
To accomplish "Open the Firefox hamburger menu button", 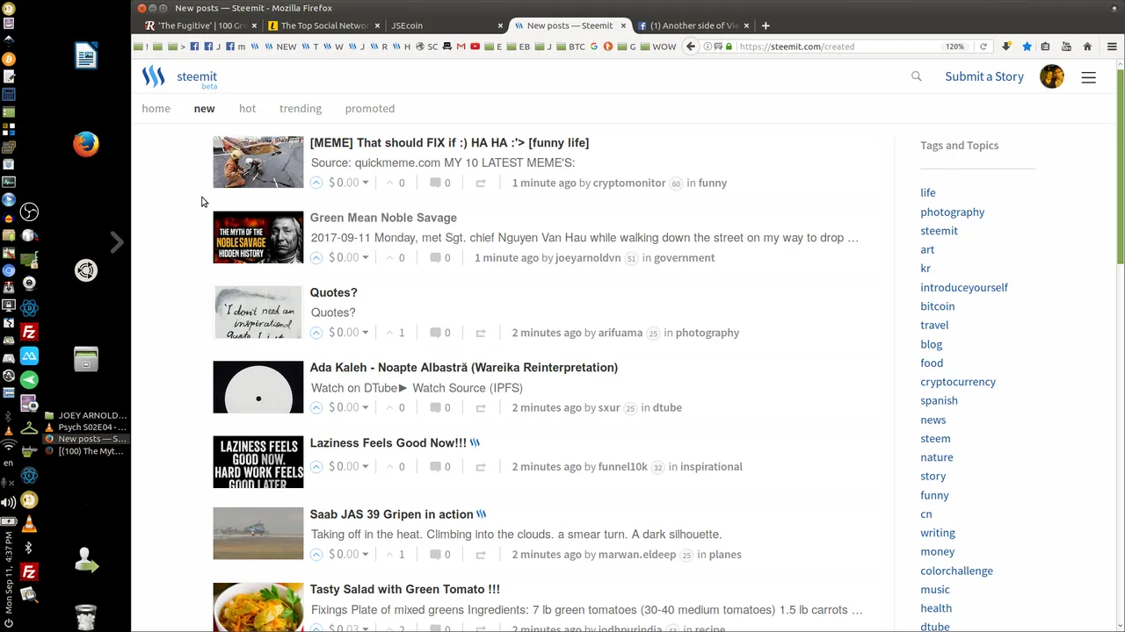I will 1112,47.
